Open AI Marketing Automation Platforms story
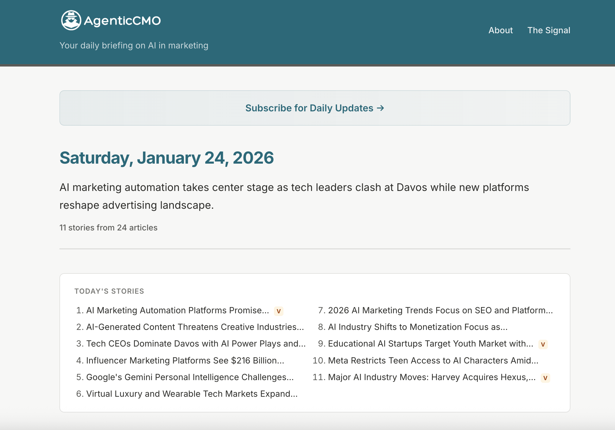 pos(177,310)
